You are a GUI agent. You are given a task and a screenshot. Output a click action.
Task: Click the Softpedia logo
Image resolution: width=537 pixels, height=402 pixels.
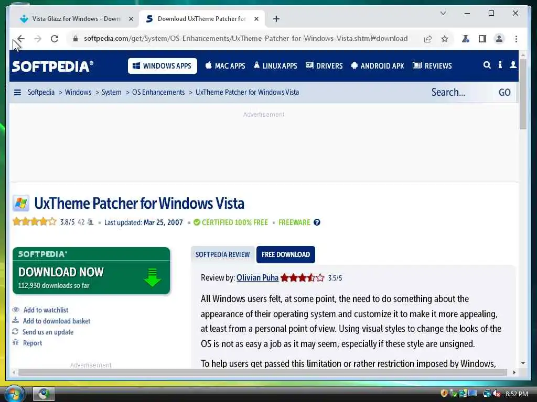(x=53, y=66)
